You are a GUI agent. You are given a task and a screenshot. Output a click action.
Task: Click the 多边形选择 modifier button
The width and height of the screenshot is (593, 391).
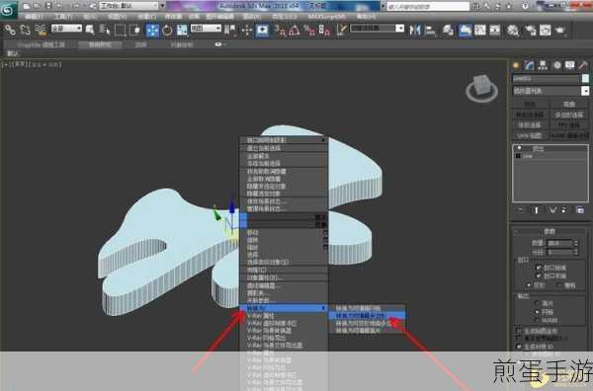(569, 115)
